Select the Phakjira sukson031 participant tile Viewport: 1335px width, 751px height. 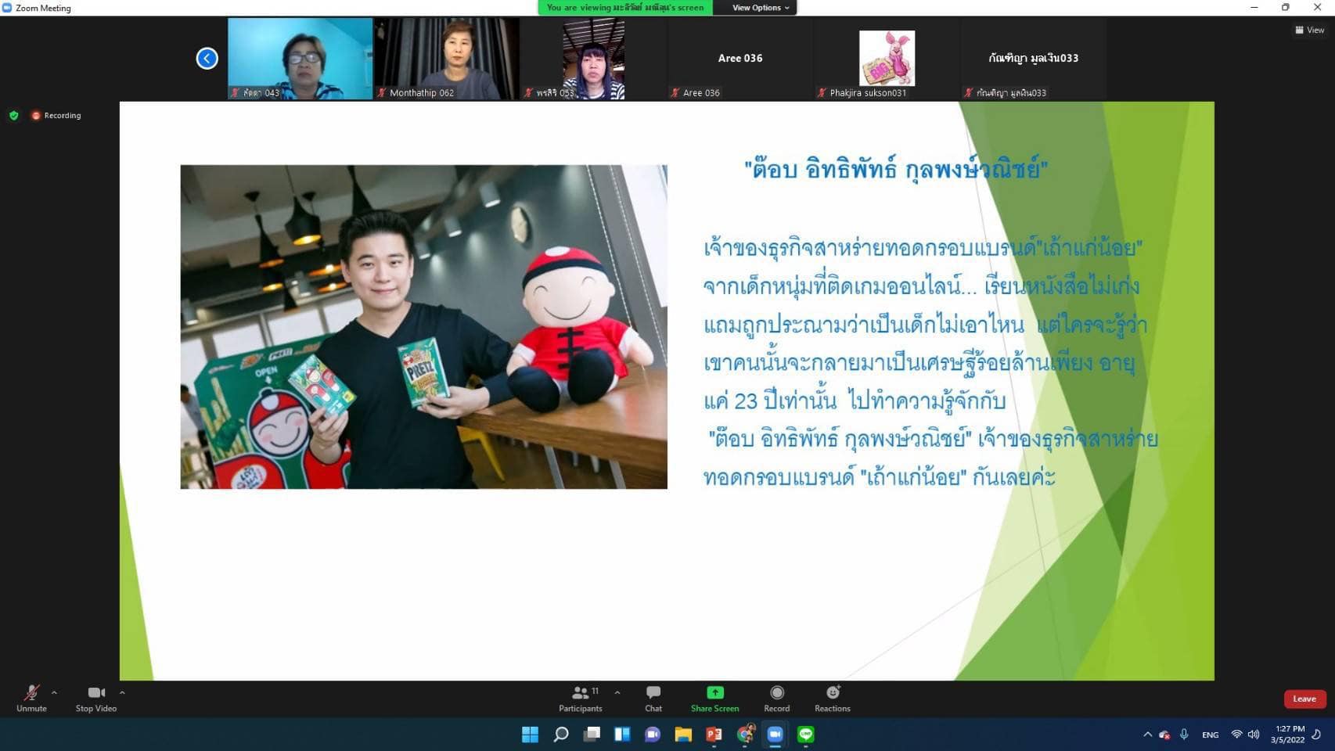(x=886, y=59)
